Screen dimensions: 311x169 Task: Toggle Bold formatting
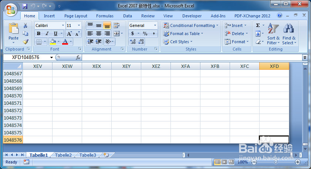pos(38,34)
